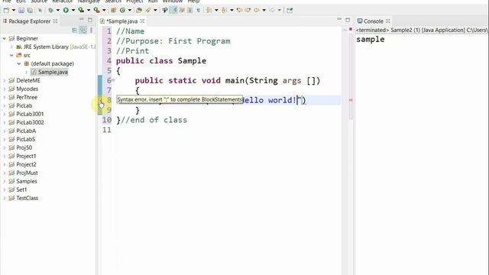Select the Mycodes project
This screenshot has height=275, width=489.
click(28, 89)
